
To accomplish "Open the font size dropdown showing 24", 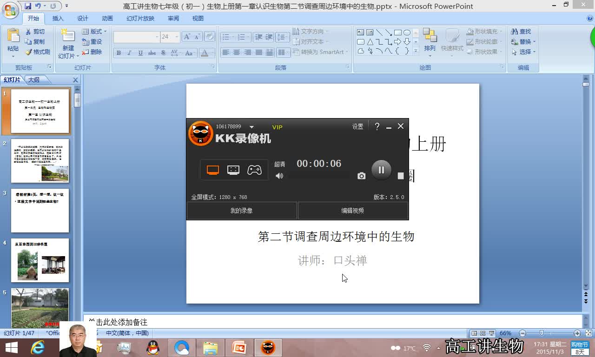I will pyautogui.click(x=176, y=37).
